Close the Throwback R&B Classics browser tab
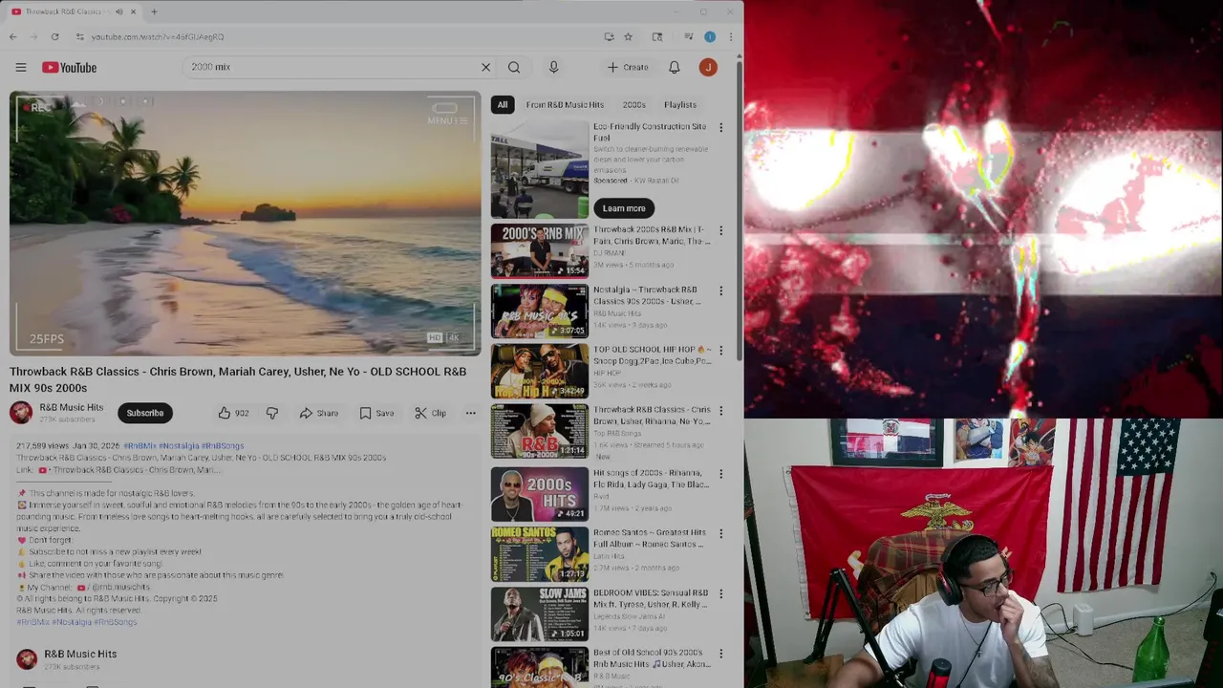 point(134,11)
